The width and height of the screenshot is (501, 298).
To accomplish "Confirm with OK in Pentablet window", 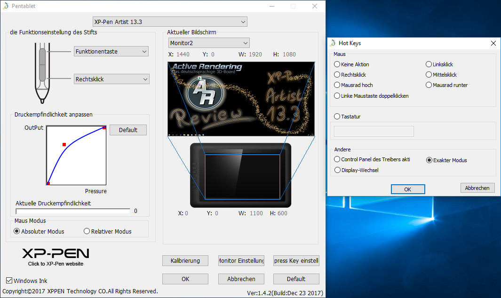I will pyautogui.click(x=185, y=279).
